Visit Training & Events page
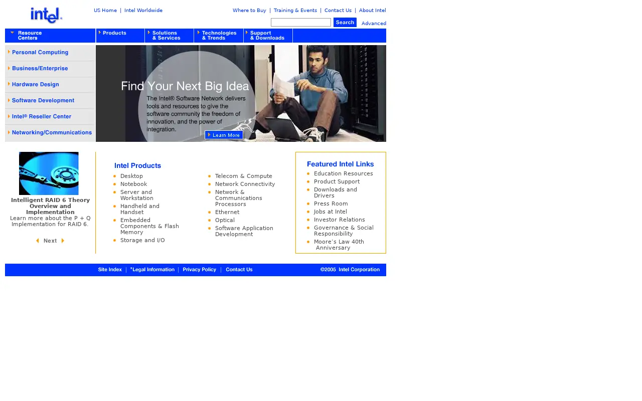642x401 pixels. point(295,11)
